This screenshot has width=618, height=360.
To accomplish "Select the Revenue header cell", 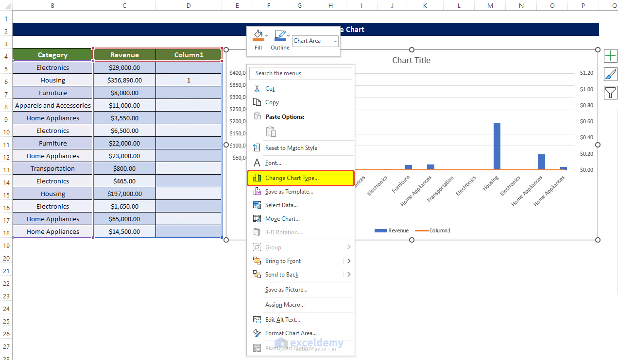I will [x=124, y=55].
